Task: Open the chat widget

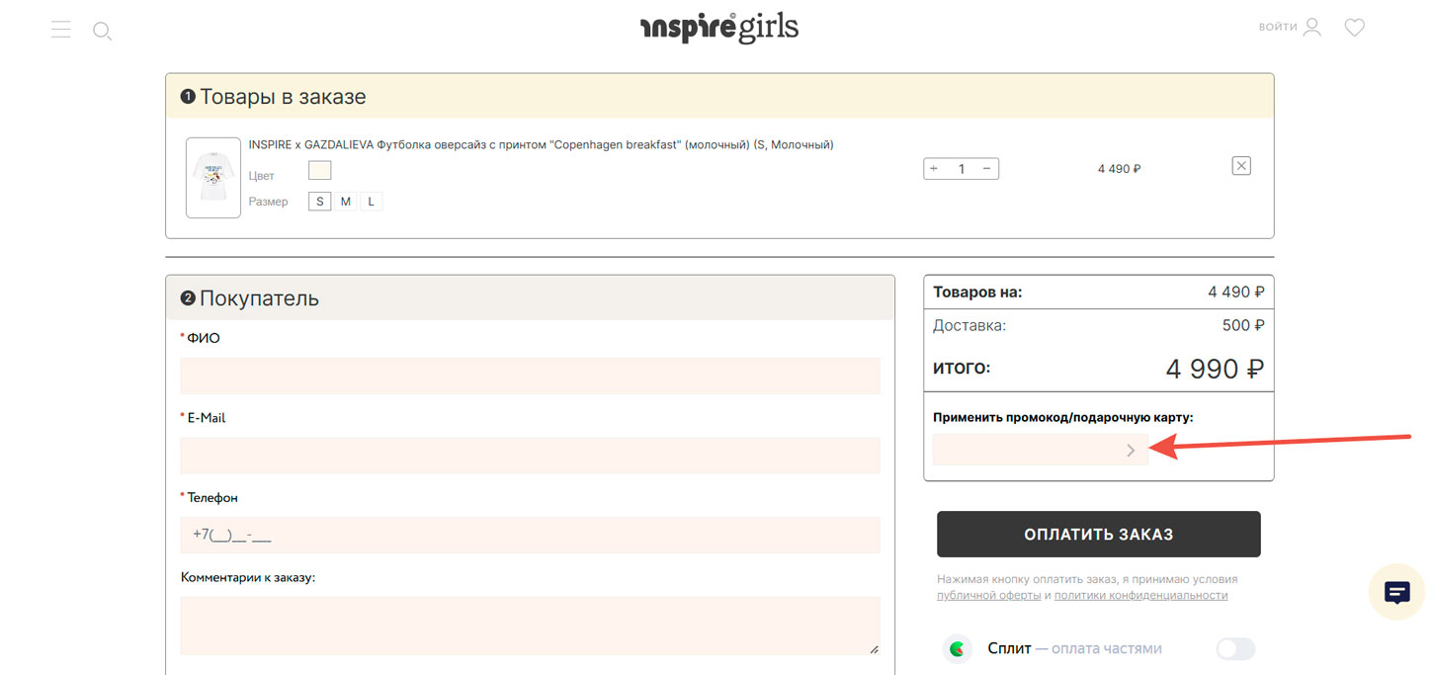Action: tap(1396, 592)
